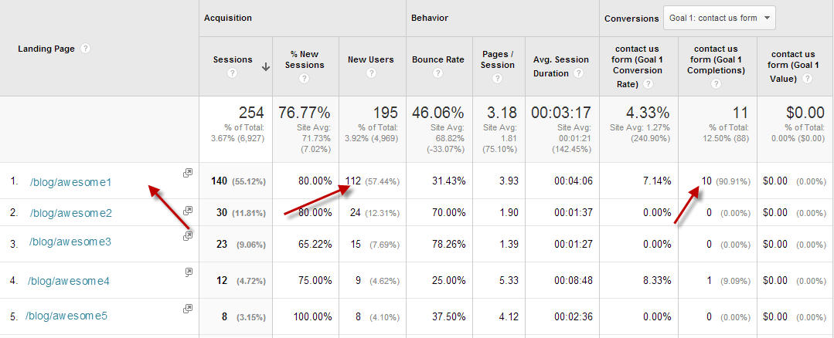Sort by Pages / Session column header
The width and height of the screenshot is (834, 338).
pyautogui.click(x=497, y=59)
